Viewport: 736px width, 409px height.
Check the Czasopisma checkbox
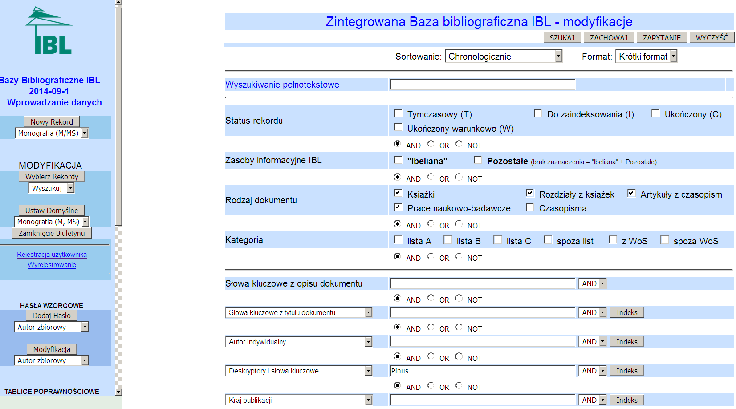(530, 207)
